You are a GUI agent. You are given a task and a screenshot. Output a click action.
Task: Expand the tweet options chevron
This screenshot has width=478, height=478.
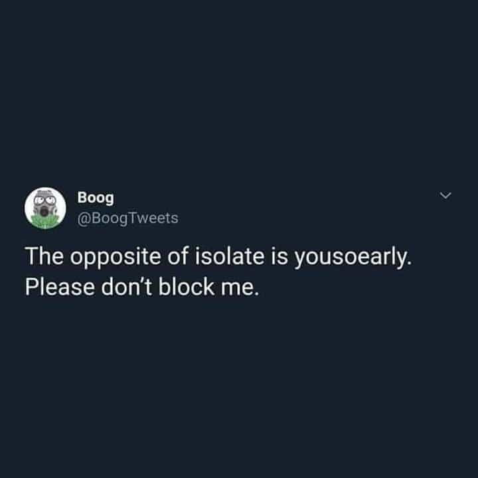(x=446, y=197)
